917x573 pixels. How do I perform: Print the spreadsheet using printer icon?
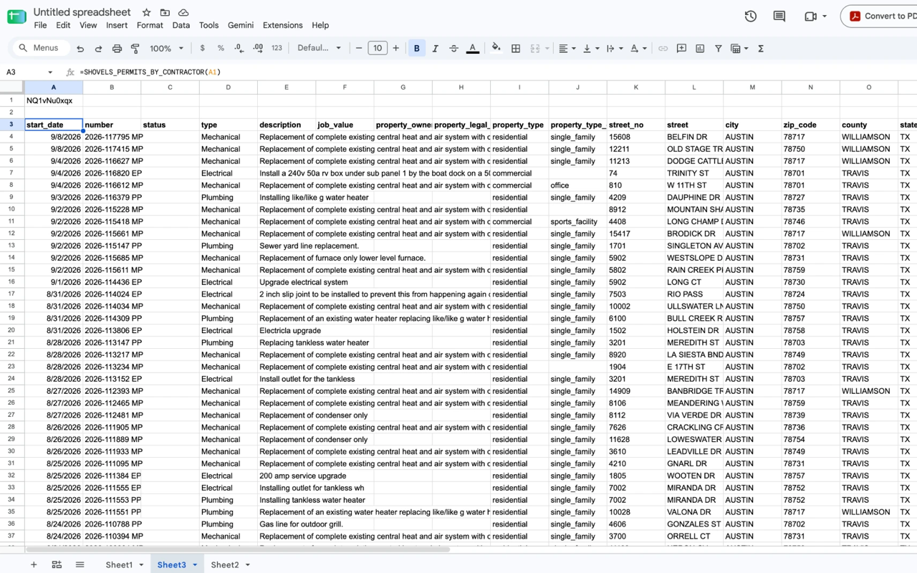pos(117,49)
